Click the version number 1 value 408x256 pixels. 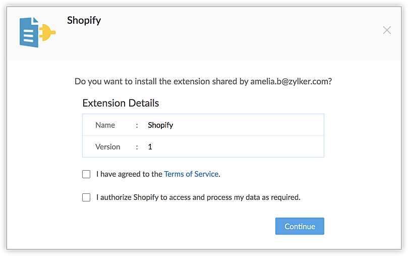coord(150,147)
